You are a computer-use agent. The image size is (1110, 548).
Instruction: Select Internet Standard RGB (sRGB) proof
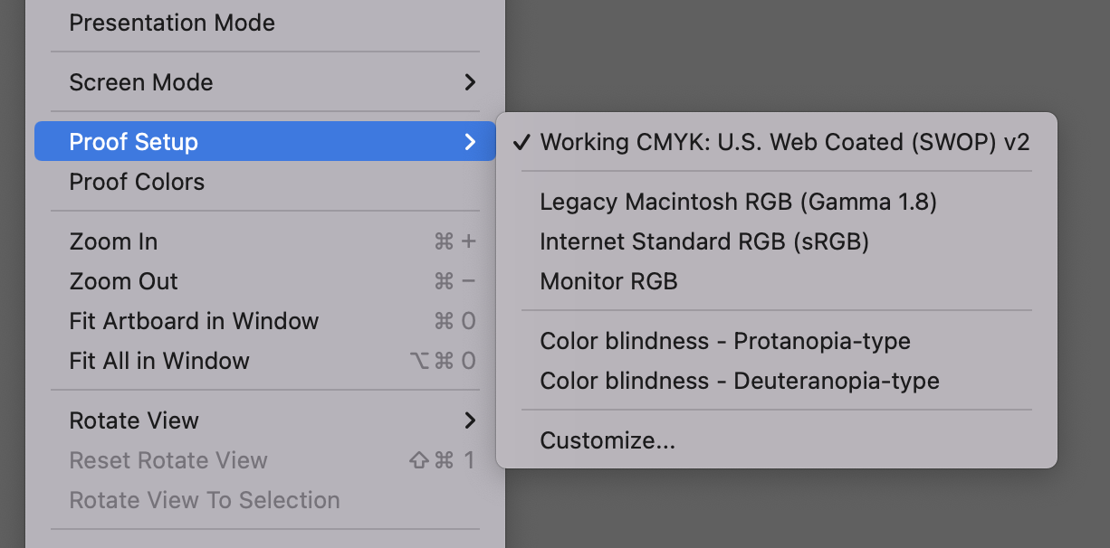click(x=705, y=241)
